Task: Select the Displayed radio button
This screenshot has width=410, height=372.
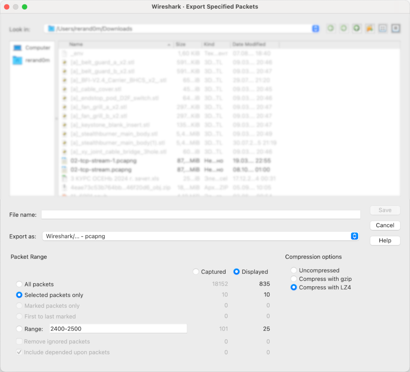Action: (x=236, y=272)
